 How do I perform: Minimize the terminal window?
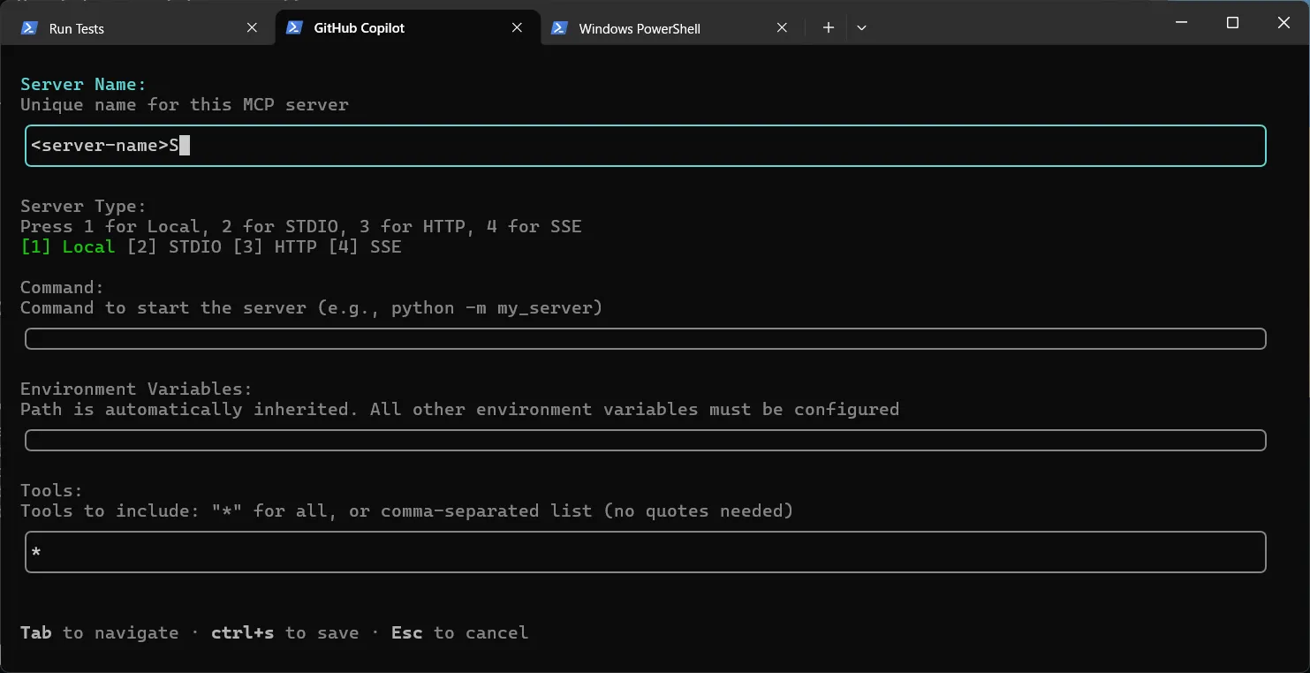1181,23
